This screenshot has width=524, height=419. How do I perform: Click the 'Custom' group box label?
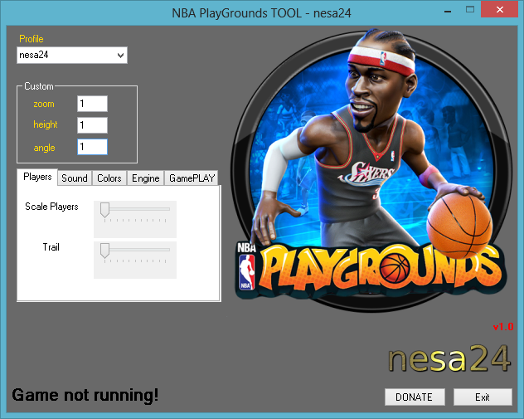click(x=39, y=86)
